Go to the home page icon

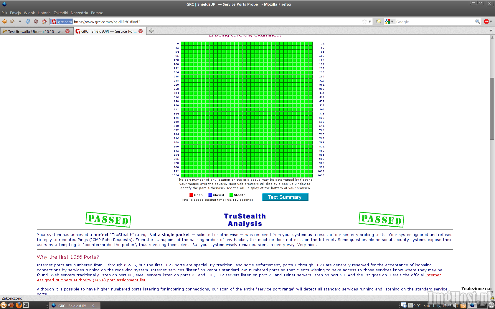(x=44, y=21)
